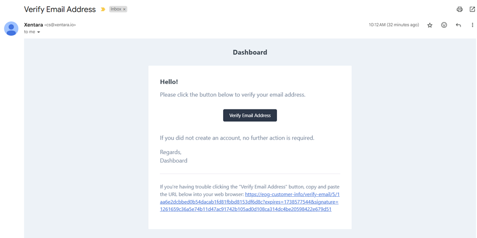Star this email from Xentara

(430, 25)
